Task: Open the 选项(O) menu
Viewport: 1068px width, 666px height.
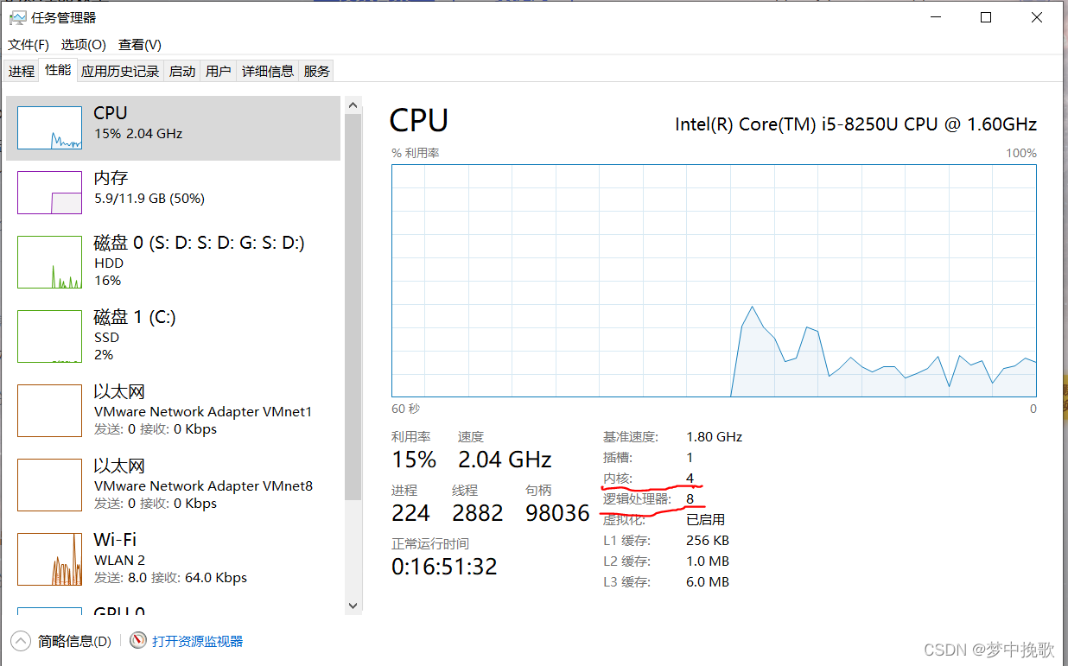Action: pos(83,45)
